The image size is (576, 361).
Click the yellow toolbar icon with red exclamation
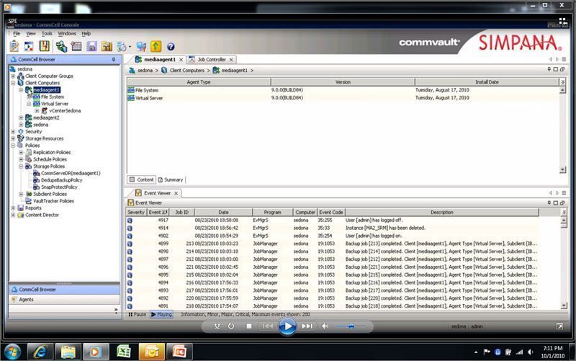[x=45, y=46]
